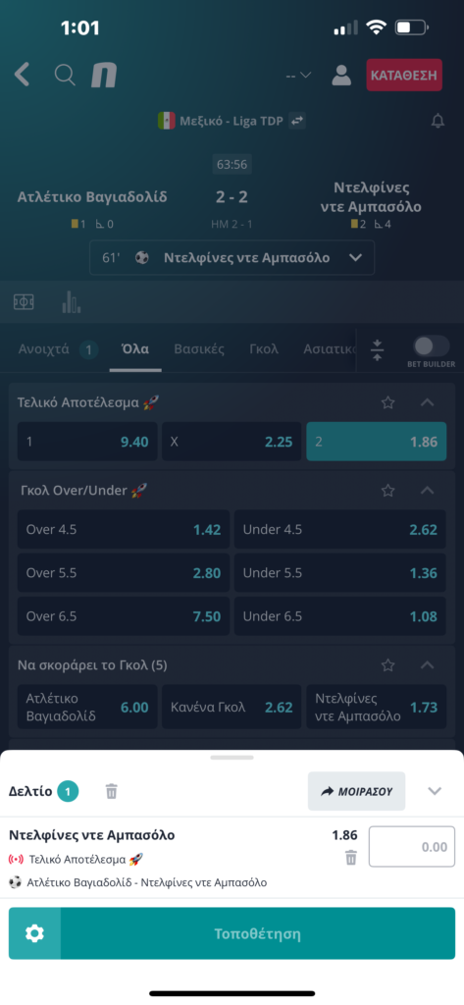Viewport: 464px width, 1005px height.
Task: Enable match notifications with bell icon
Action: point(438,121)
